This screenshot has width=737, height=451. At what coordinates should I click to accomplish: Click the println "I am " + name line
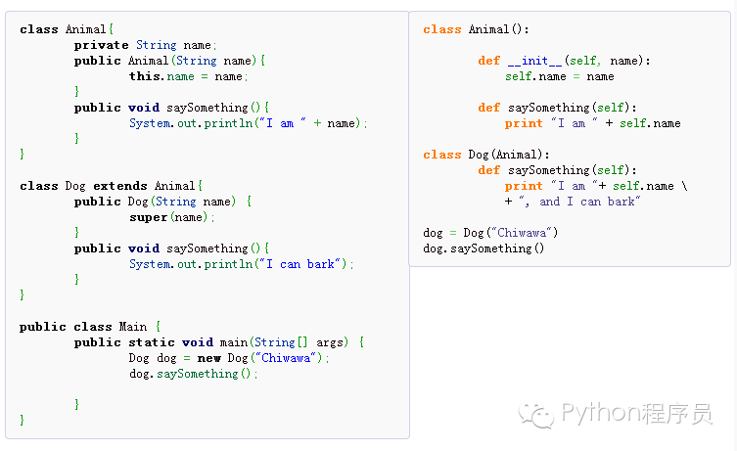click(249, 123)
